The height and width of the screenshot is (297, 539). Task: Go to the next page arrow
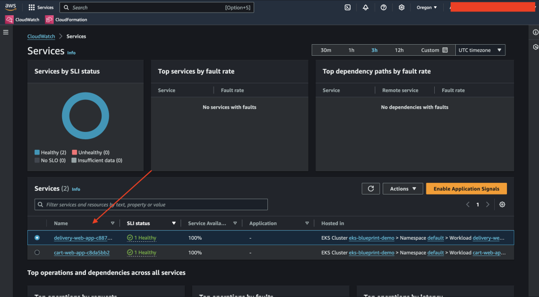click(x=487, y=204)
